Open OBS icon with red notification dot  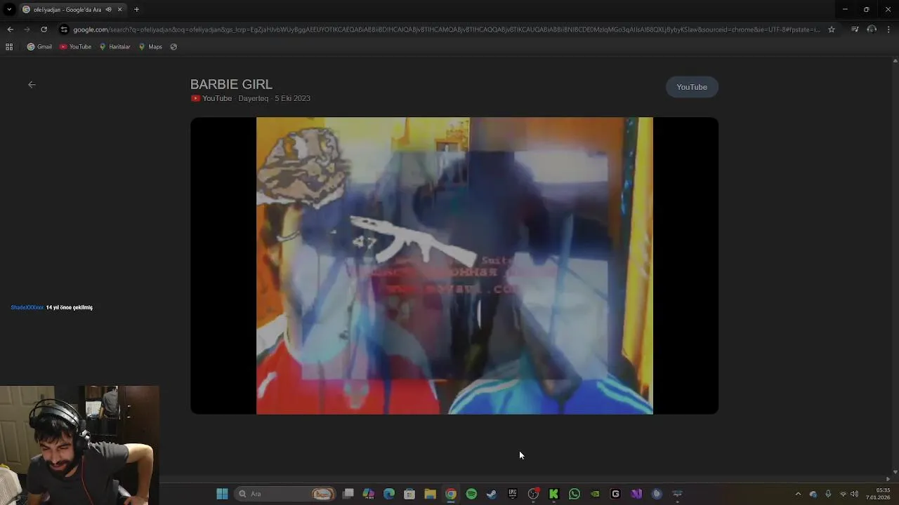click(x=533, y=494)
